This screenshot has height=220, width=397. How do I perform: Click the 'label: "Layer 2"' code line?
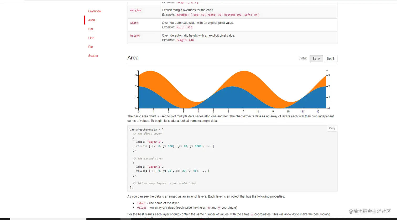(x=149, y=167)
